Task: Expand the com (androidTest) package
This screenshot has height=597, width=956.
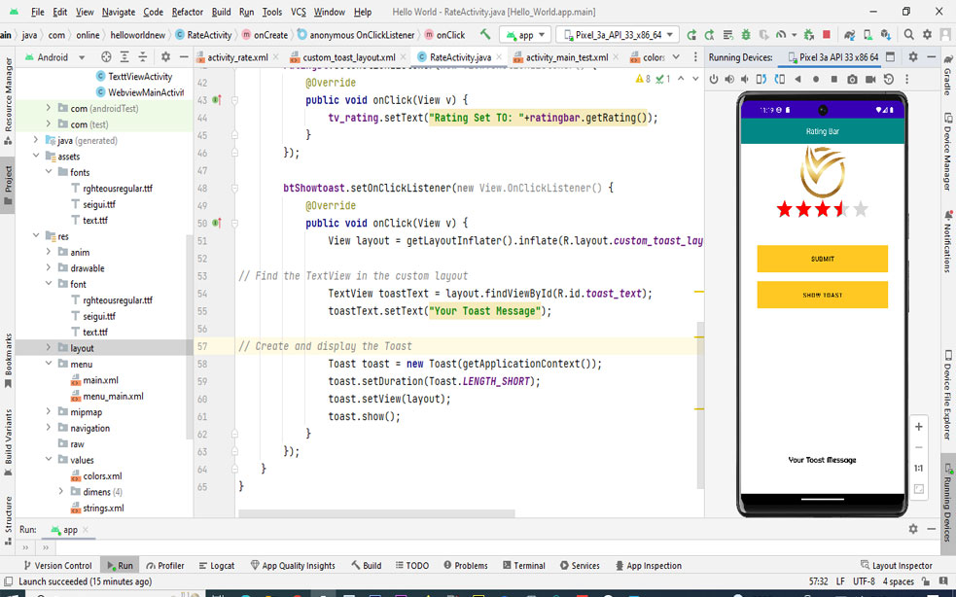Action: [49, 108]
